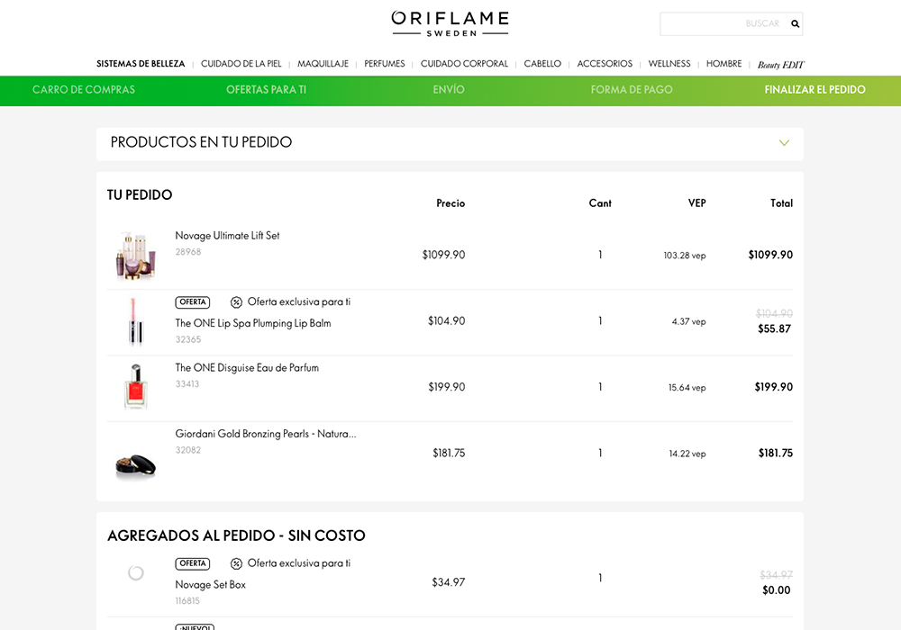
Task: Open the Cuidado de la Piel menu
Action: [x=241, y=64]
